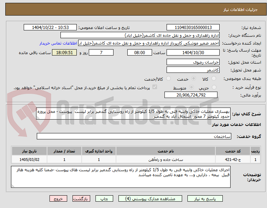Open اطلاعات تماس خریدار link
This screenshot has height=208, width=267.
pyautogui.click(x=58, y=43)
